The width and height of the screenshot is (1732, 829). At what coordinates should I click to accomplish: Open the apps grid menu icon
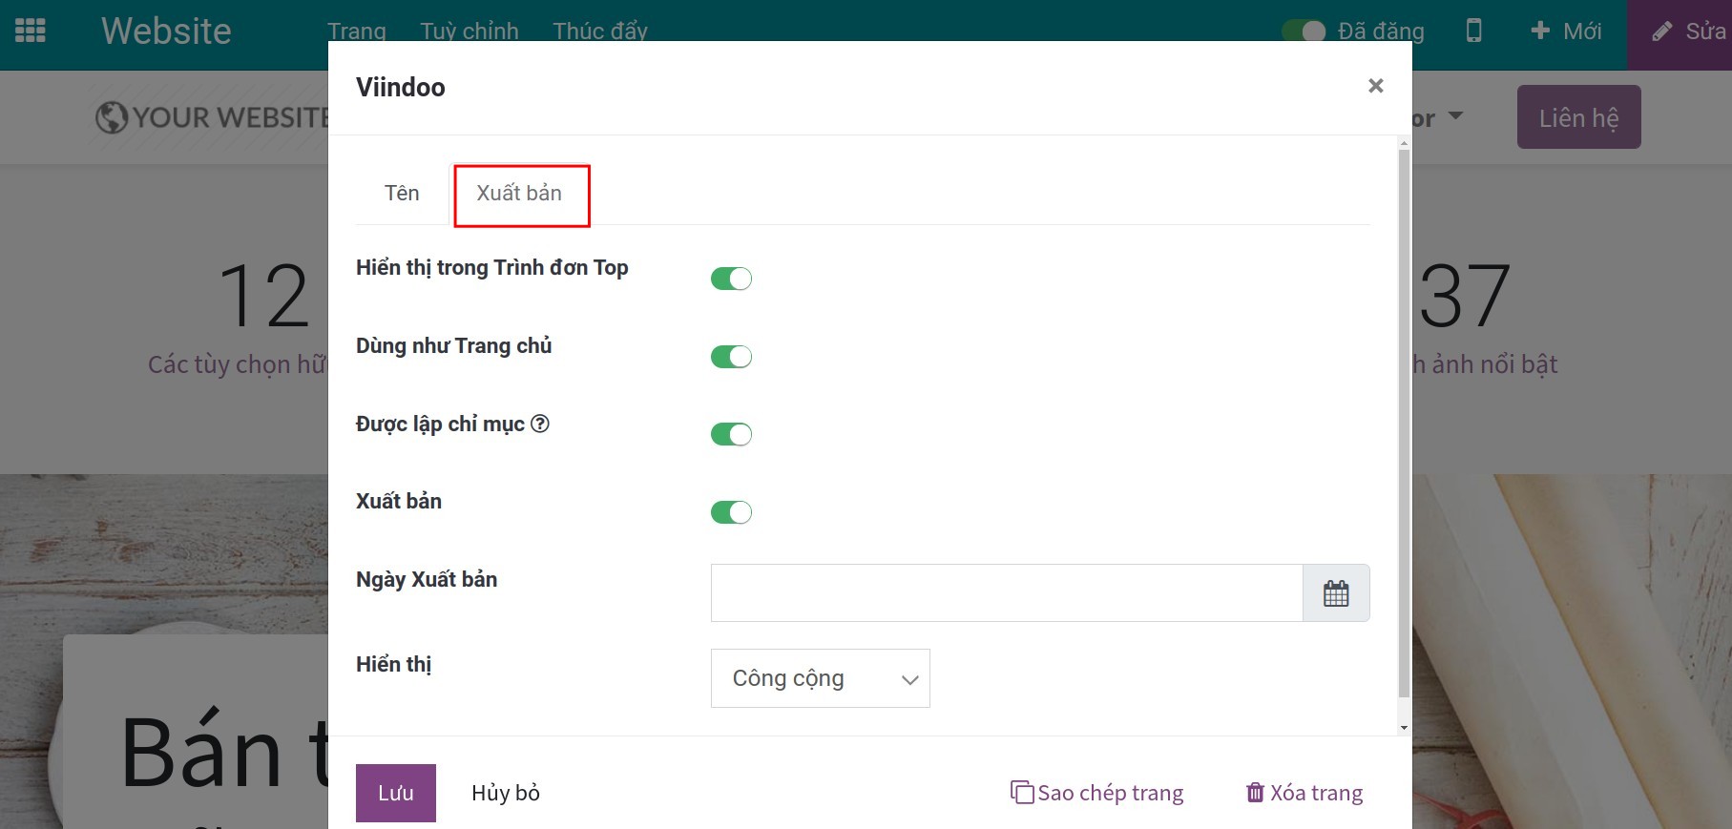[x=31, y=31]
